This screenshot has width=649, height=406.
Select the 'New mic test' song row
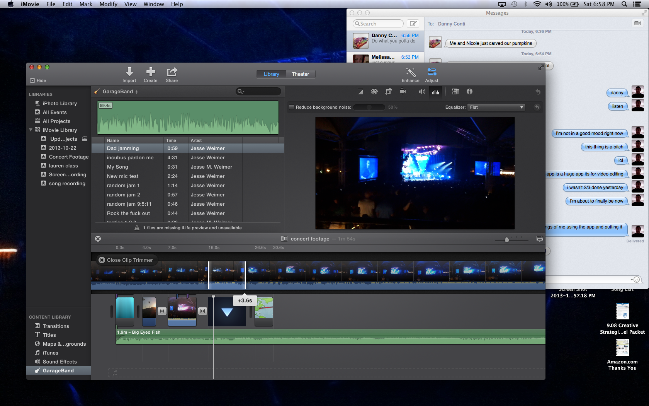[x=188, y=176]
